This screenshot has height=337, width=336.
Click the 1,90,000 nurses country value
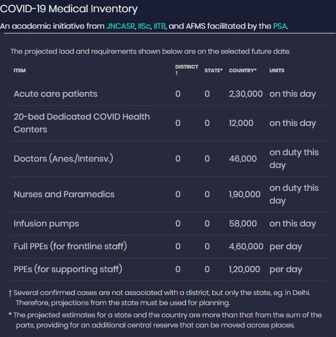[x=245, y=194]
